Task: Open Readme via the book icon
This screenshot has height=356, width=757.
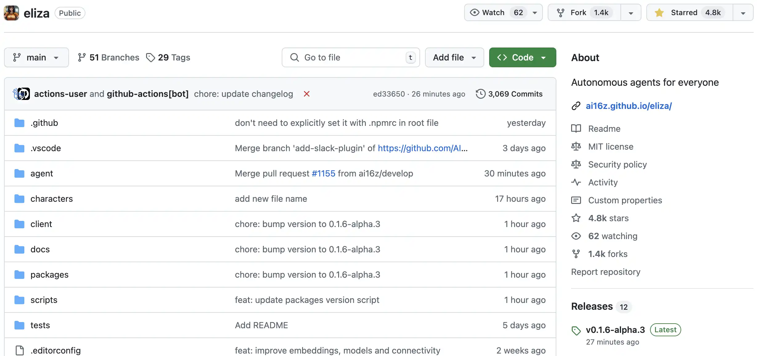Action: 576,128
